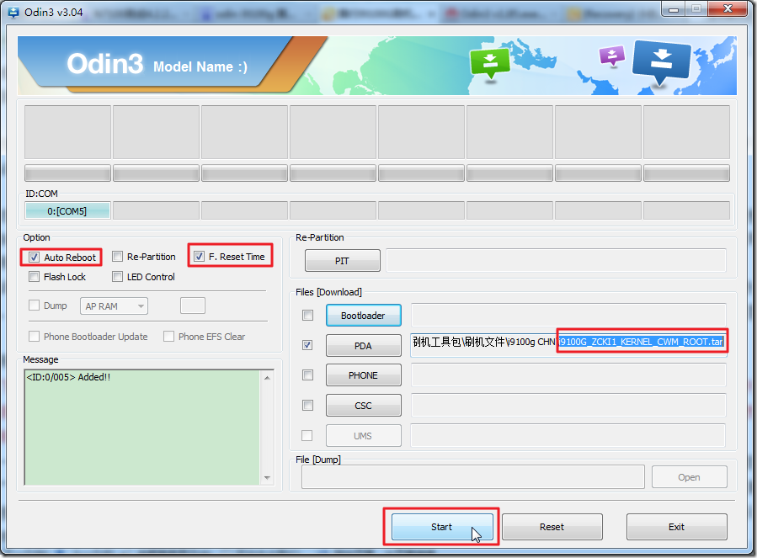Image resolution: width=757 pixels, height=558 pixels.
Task: Check Phone Bootloader Update checkbox
Action: pos(34,337)
